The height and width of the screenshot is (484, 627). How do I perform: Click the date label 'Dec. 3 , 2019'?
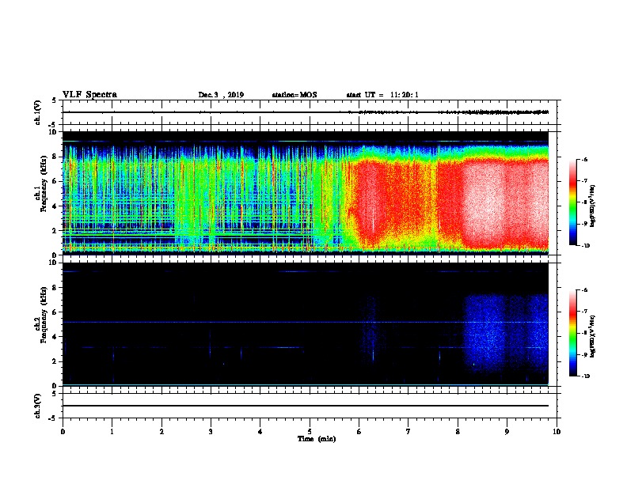tap(221, 95)
